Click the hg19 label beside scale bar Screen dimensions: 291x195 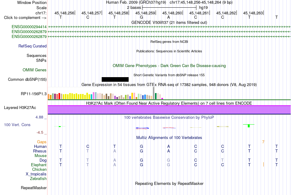[x=203, y=8]
